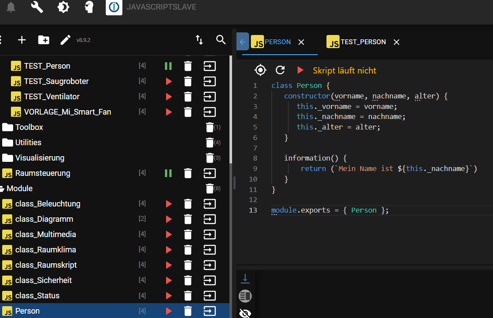Delete the class_Diagramm script
The height and width of the screenshot is (318, 493).
[x=188, y=219]
